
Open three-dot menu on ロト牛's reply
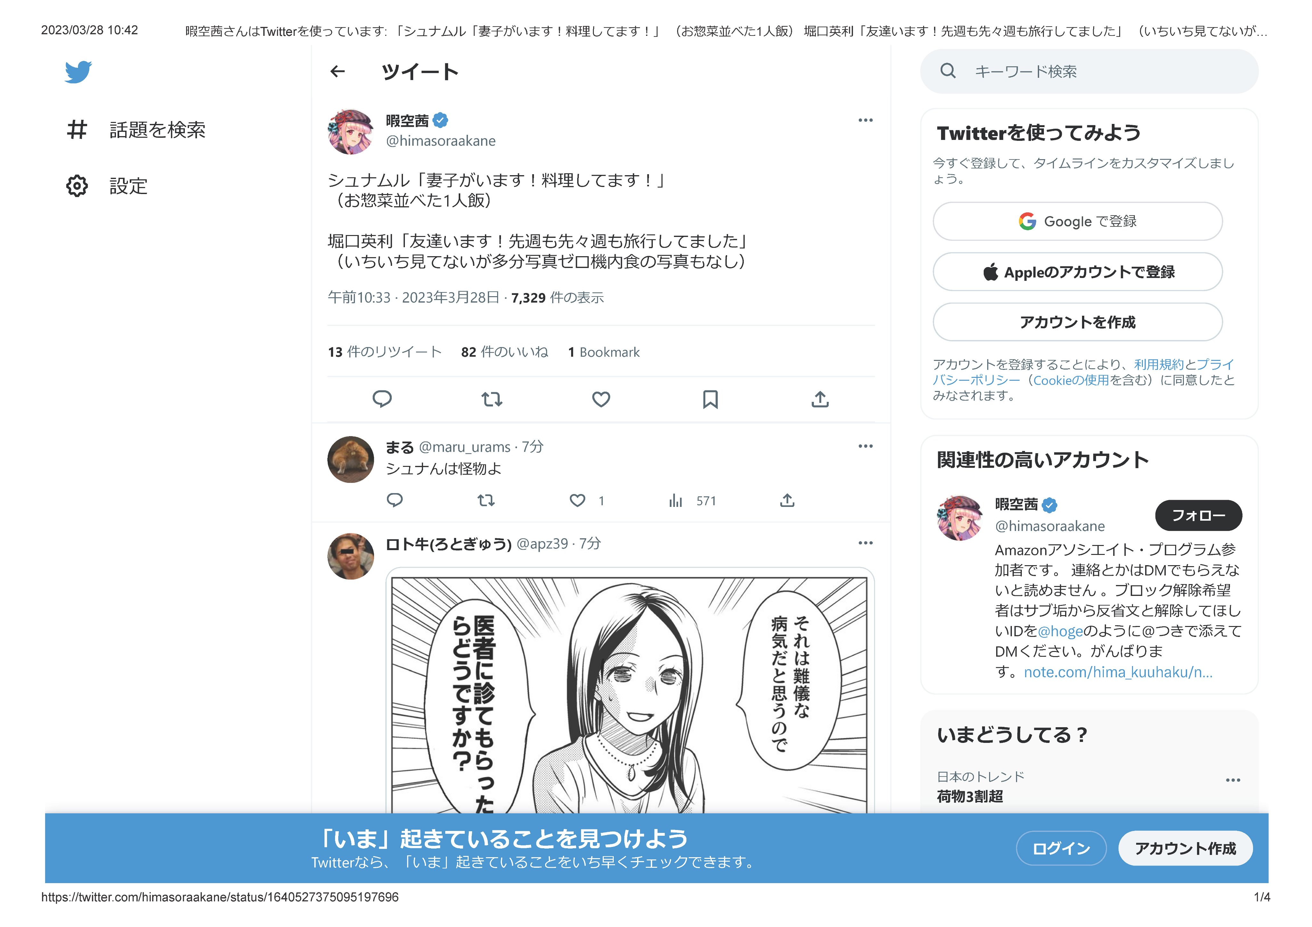(865, 543)
